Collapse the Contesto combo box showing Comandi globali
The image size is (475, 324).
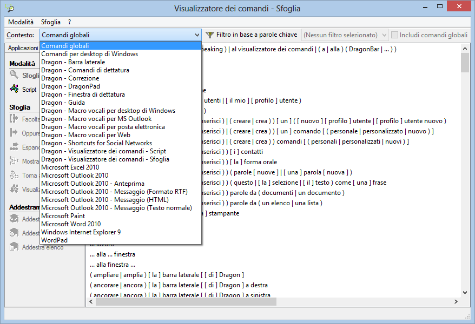click(197, 35)
